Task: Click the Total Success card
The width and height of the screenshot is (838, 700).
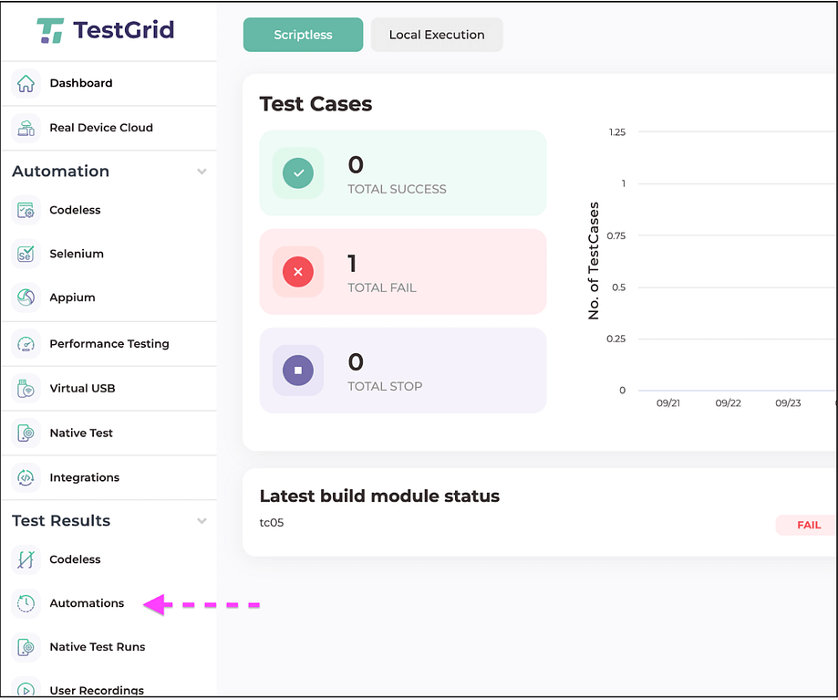Action: [403, 173]
